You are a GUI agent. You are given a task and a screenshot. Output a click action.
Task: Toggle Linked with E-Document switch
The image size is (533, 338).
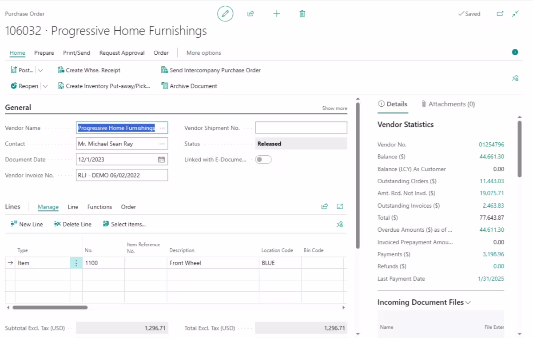click(263, 159)
